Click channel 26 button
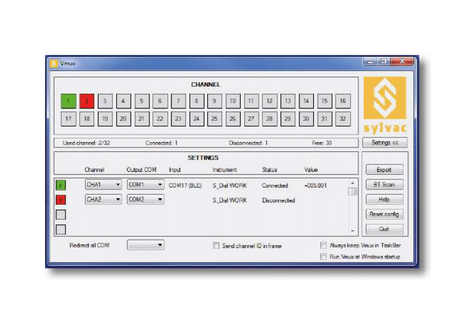465x325 pixels. 233,119
